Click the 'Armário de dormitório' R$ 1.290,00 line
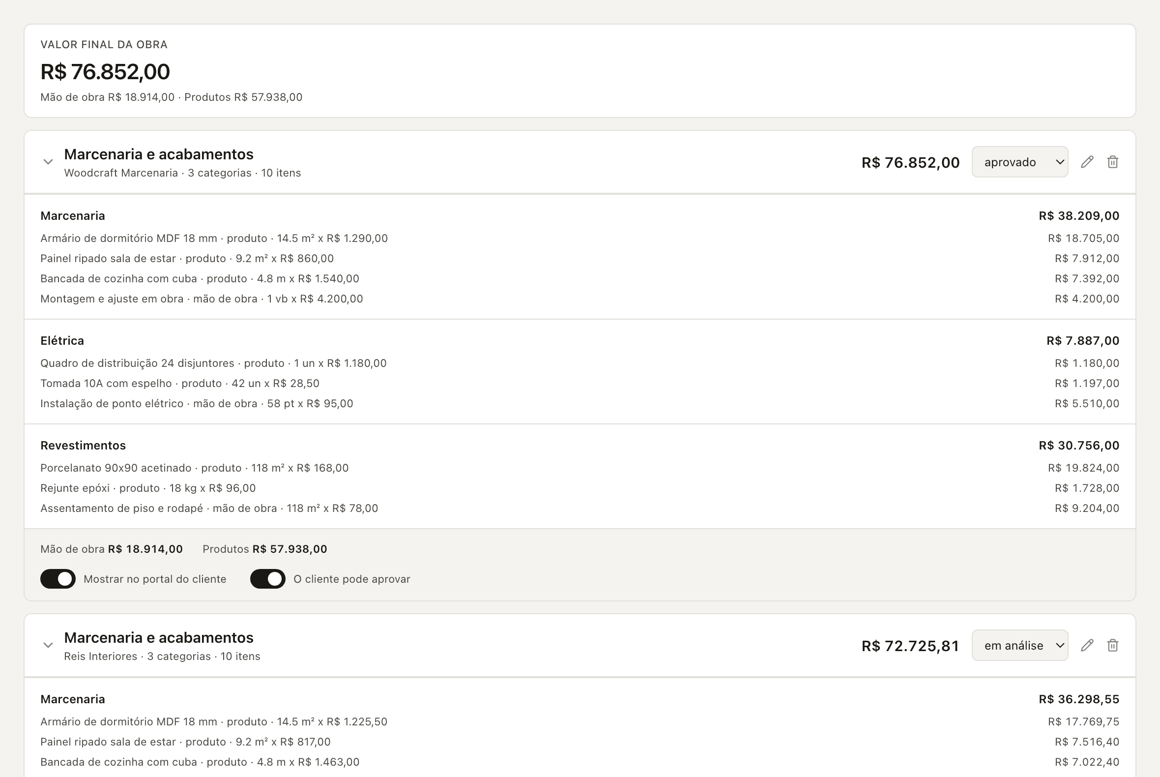The image size is (1160, 777). (x=580, y=239)
